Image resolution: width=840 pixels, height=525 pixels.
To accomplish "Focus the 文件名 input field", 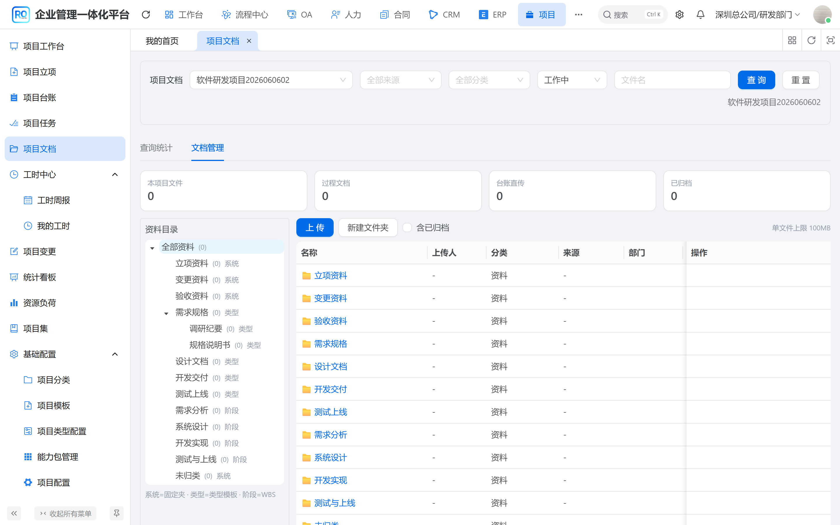I will [672, 80].
